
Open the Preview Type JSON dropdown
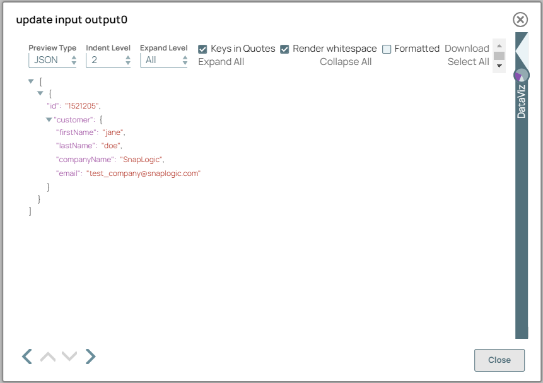pyautogui.click(x=47, y=60)
